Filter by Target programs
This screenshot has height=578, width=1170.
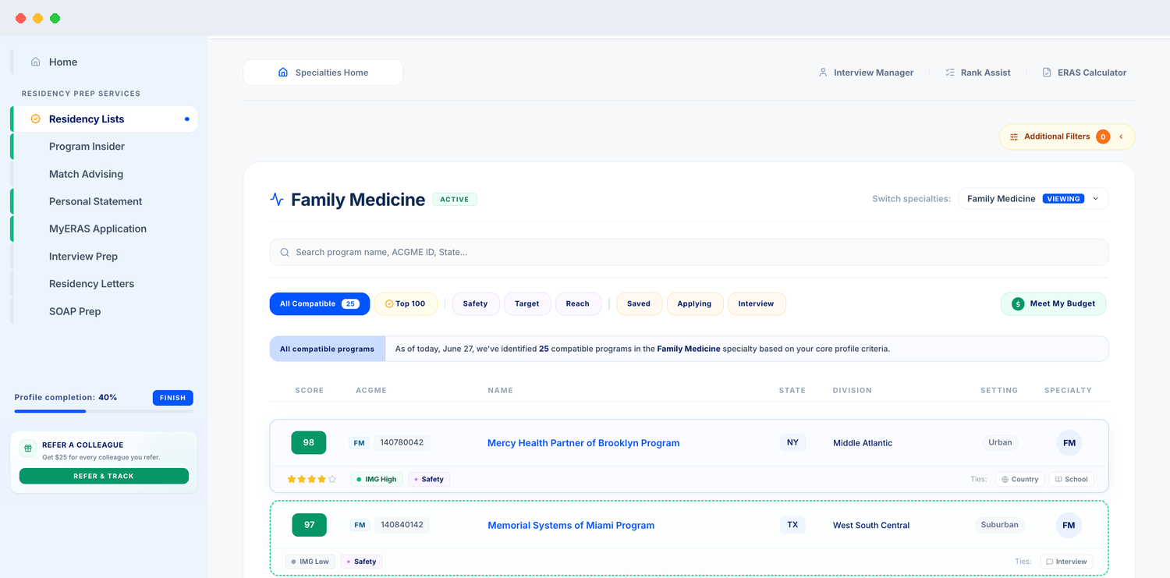[527, 304]
